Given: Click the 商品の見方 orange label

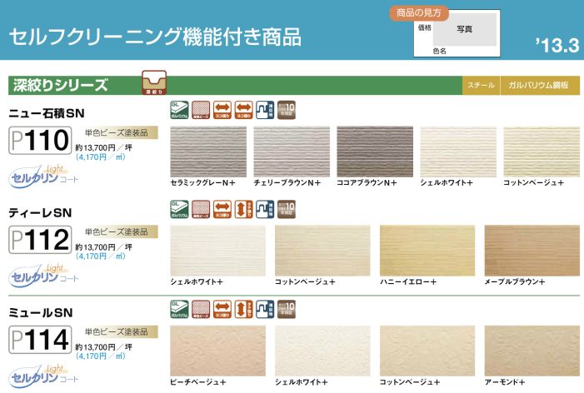Looking at the screenshot, I should 419,13.
